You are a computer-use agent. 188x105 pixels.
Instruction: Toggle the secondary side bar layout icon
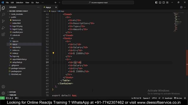164,3
